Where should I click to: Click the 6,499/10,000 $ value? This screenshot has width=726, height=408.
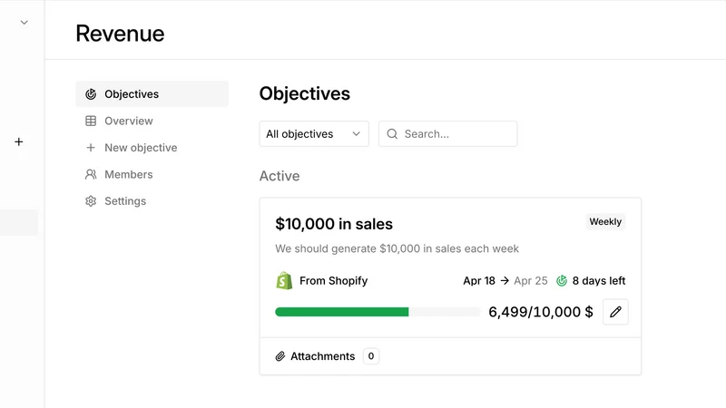point(541,312)
